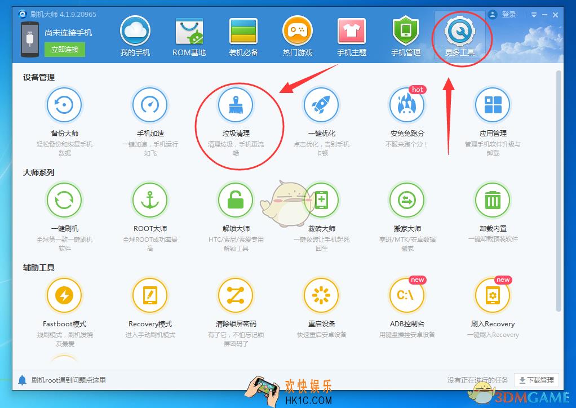The height and width of the screenshot is (408, 576).
Task: Click 进入手动刷机模式 description
Action: click(x=150, y=335)
